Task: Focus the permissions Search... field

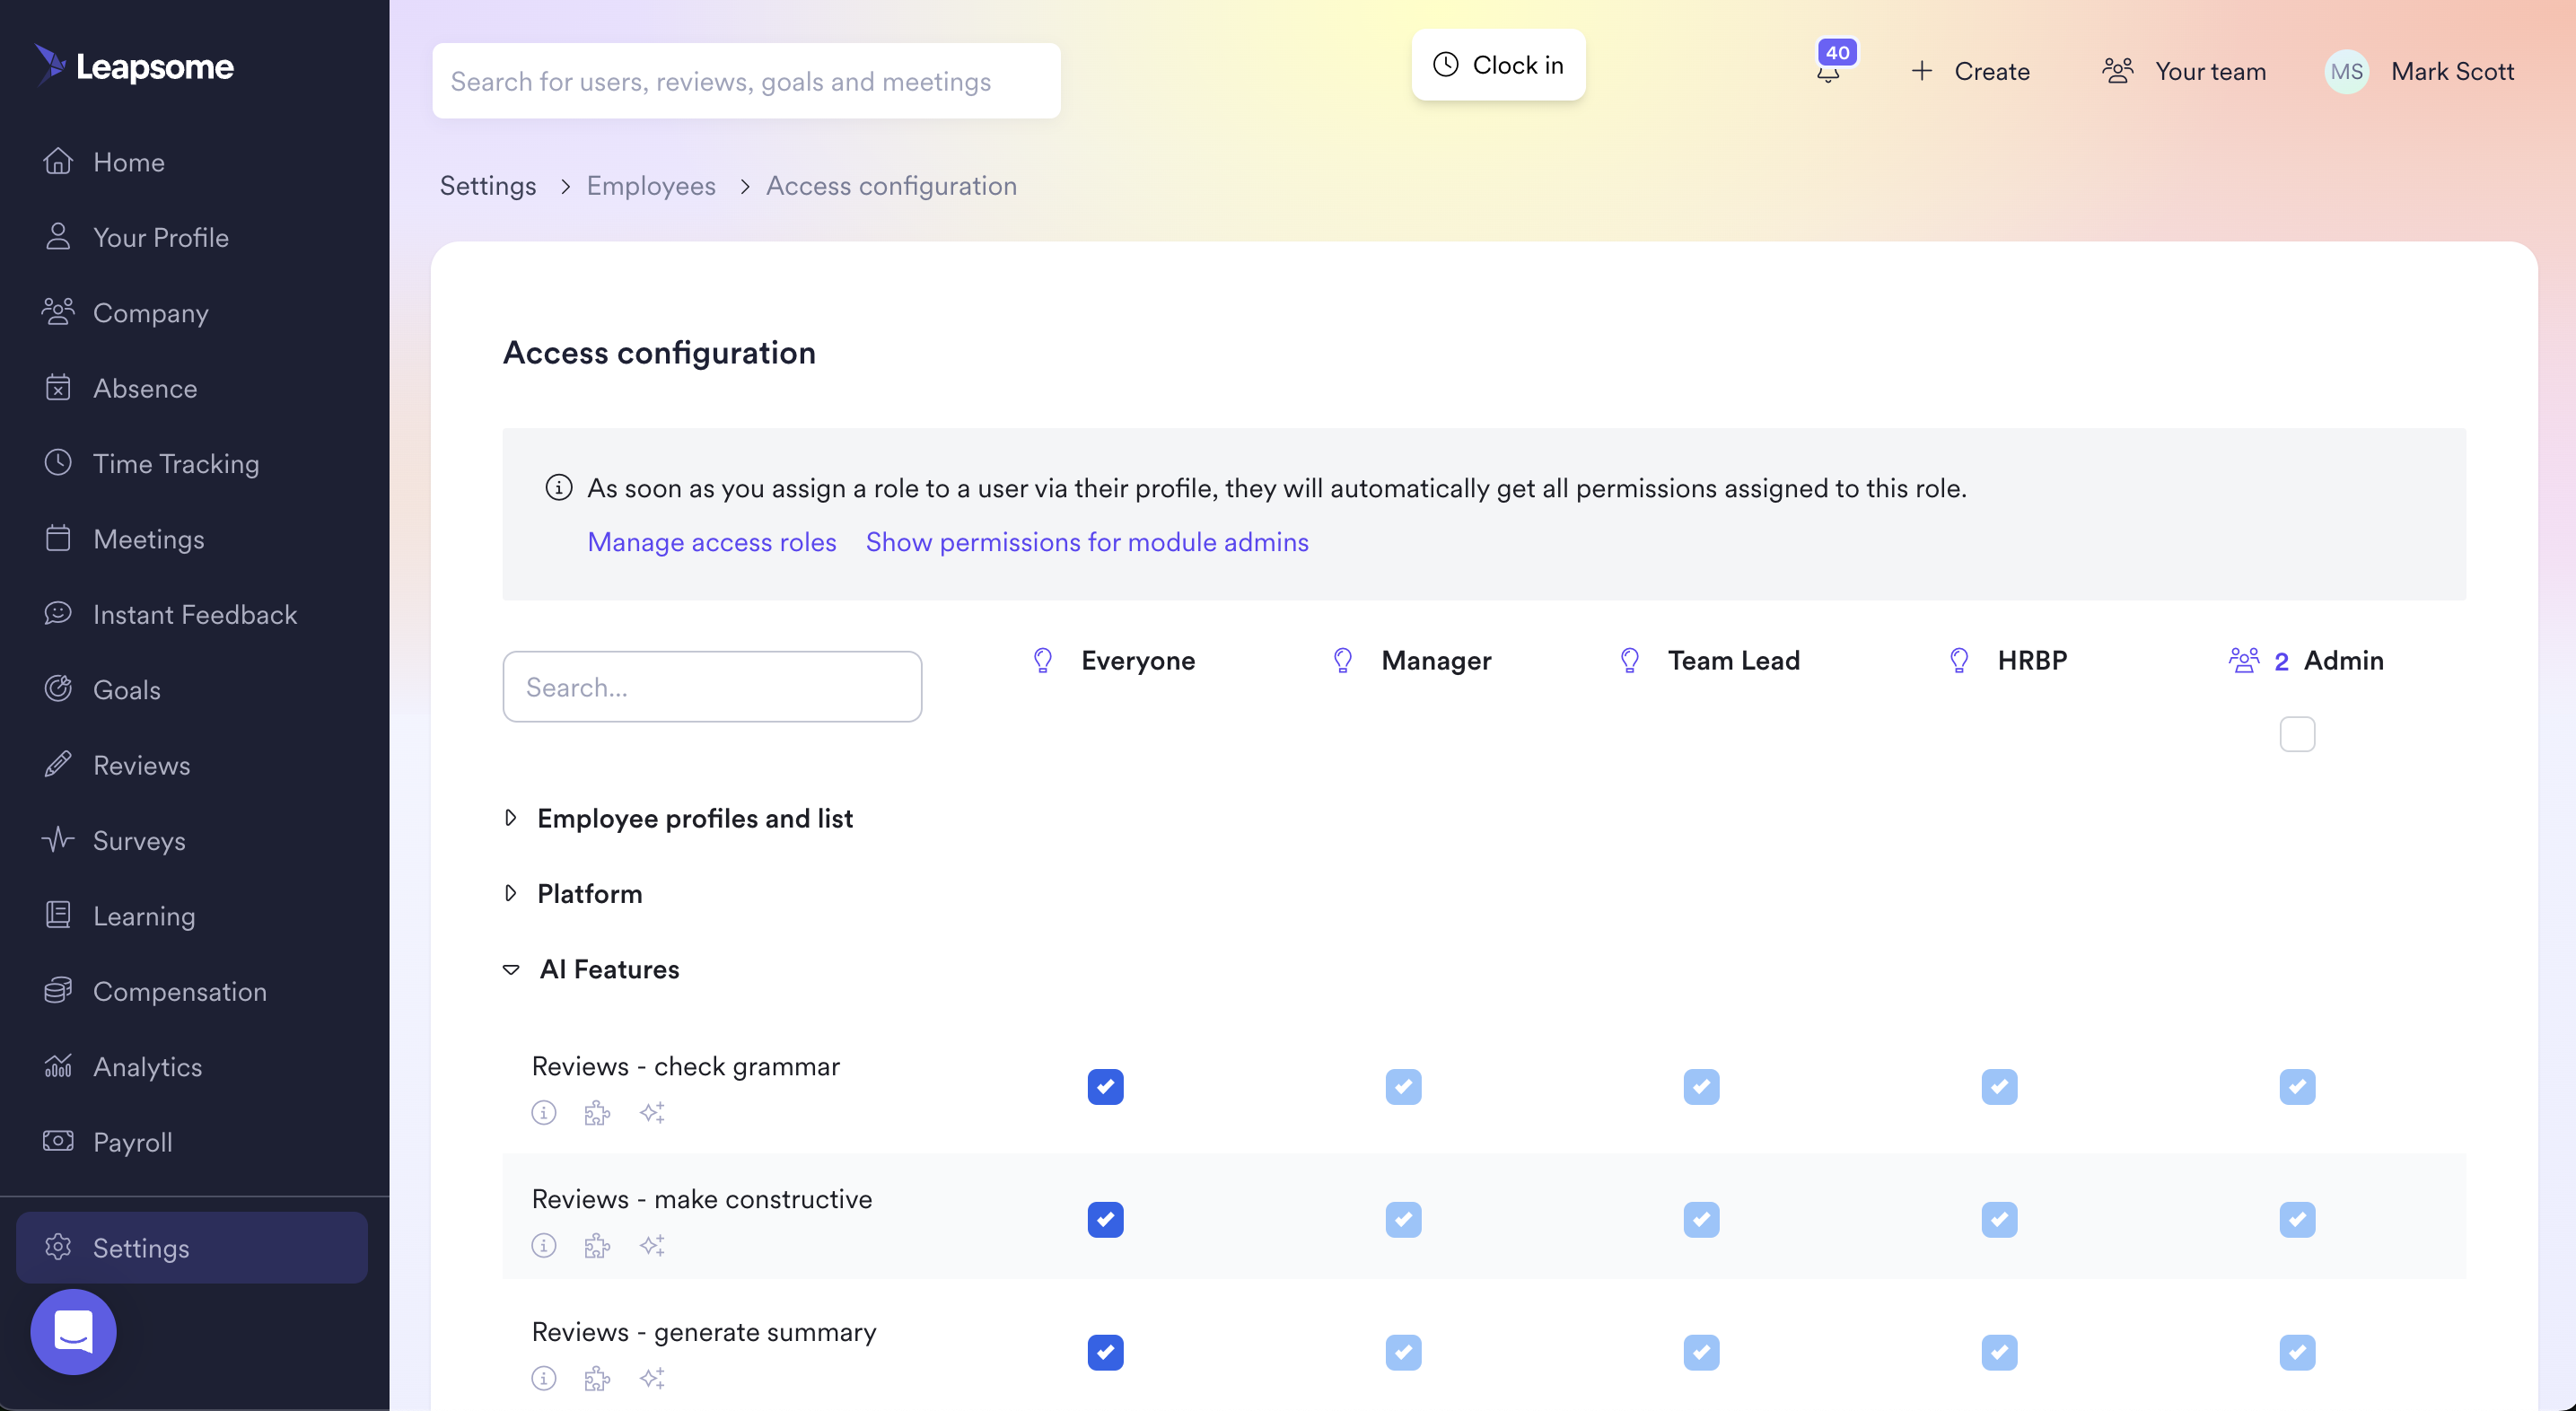Action: tap(712, 686)
